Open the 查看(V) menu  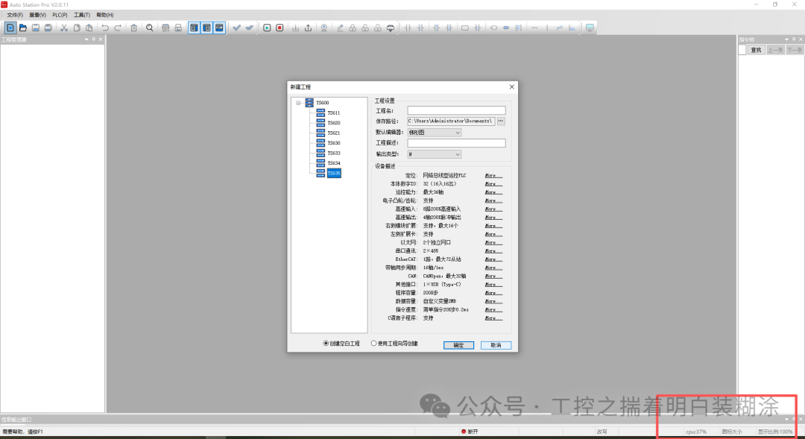(37, 15)
